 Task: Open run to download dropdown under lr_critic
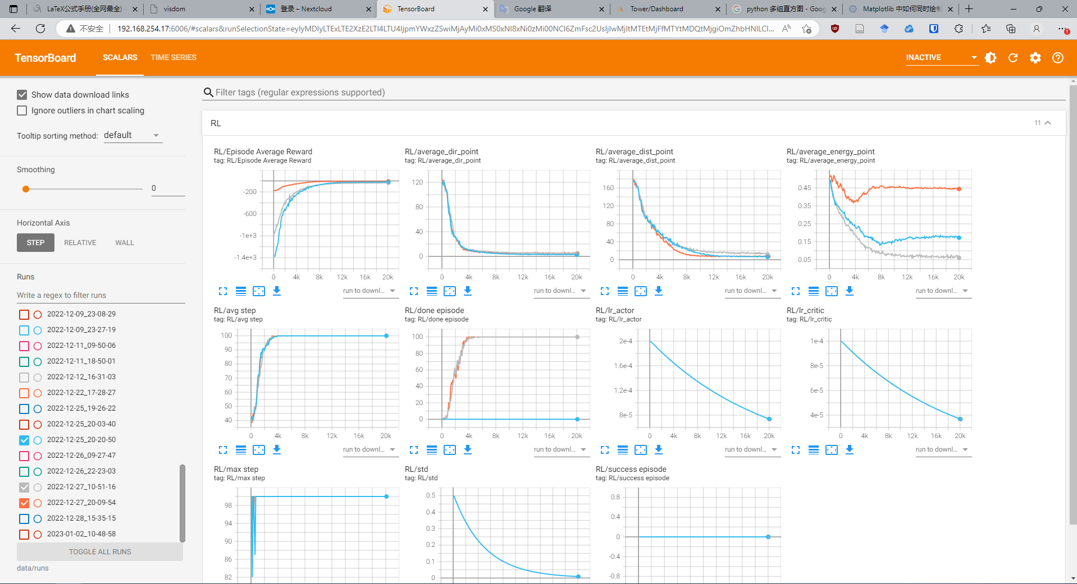(x=942, y=449)
